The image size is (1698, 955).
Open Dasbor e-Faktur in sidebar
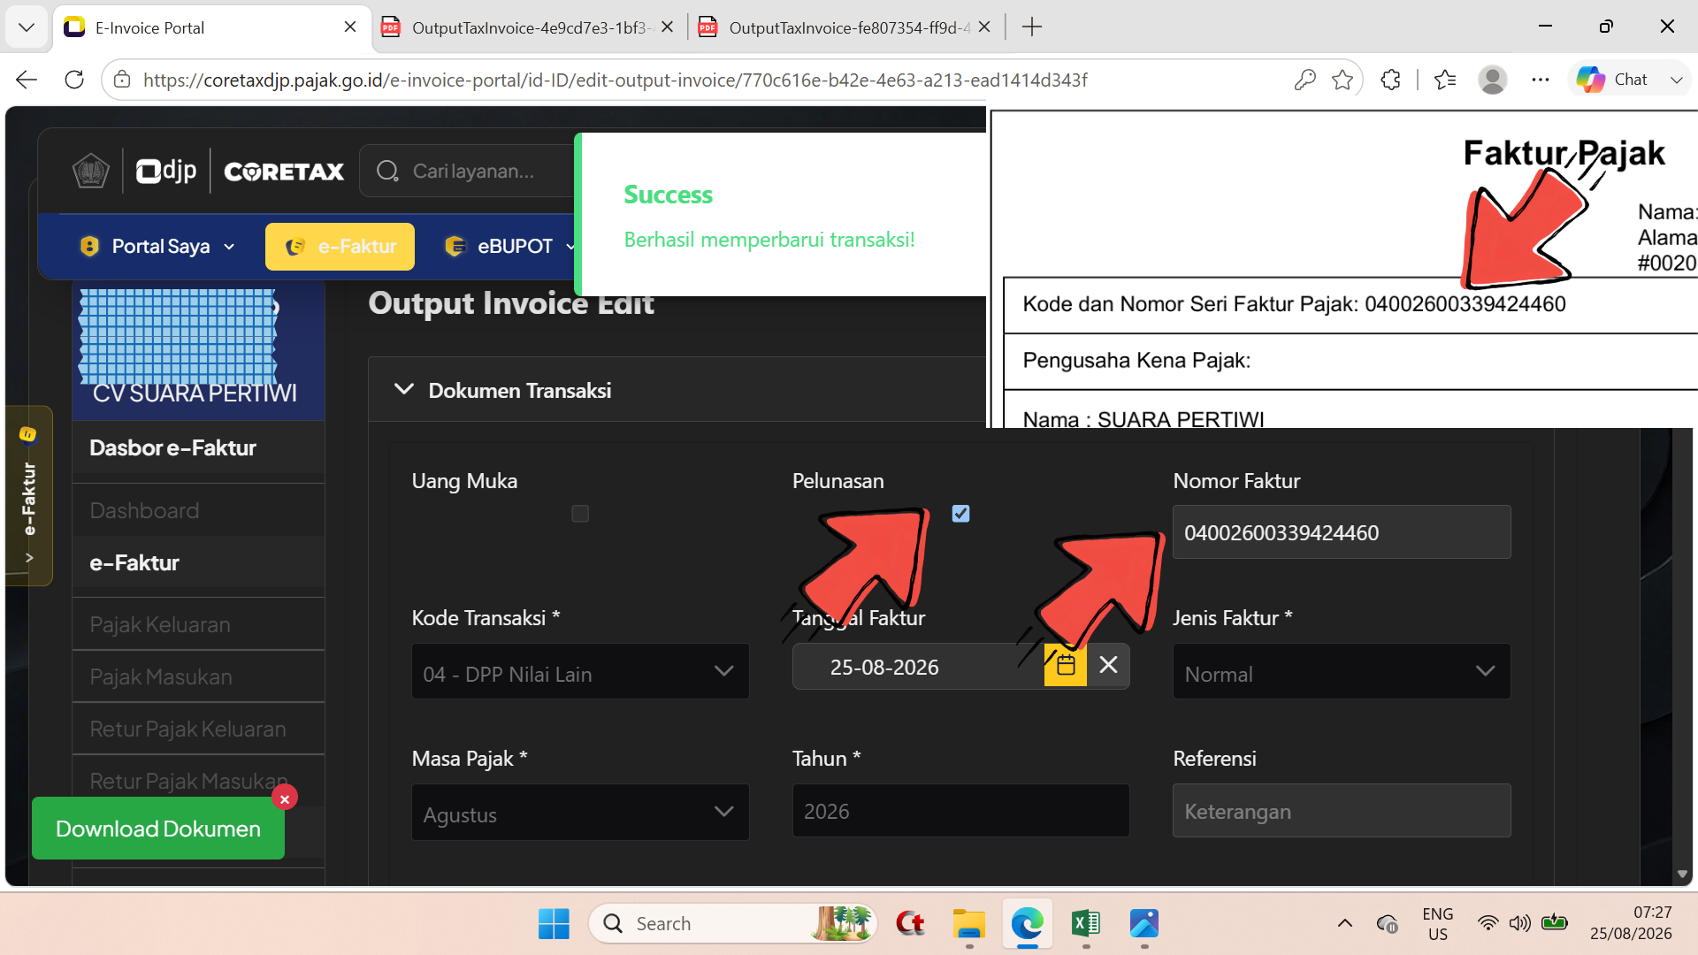[173, 447]
